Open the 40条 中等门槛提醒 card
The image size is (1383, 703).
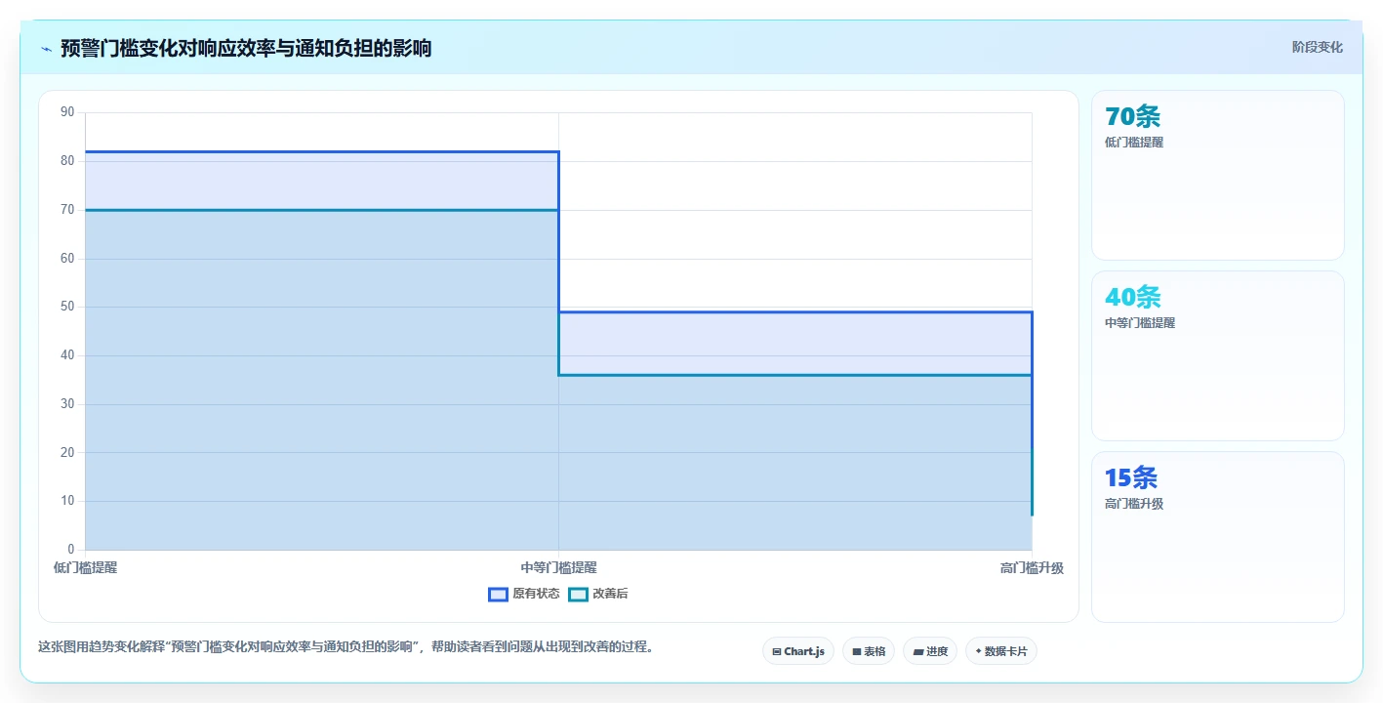[1218, 355]
